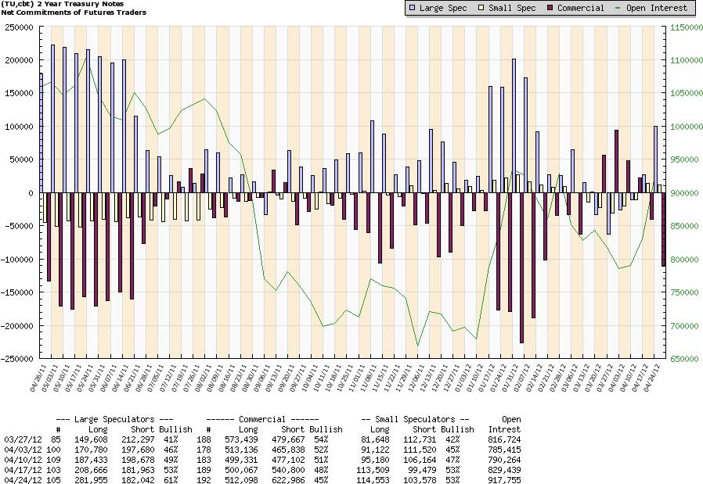Click the Small Speculators long value 95,180
Screen dimensions: 703x484
point(375,461)
